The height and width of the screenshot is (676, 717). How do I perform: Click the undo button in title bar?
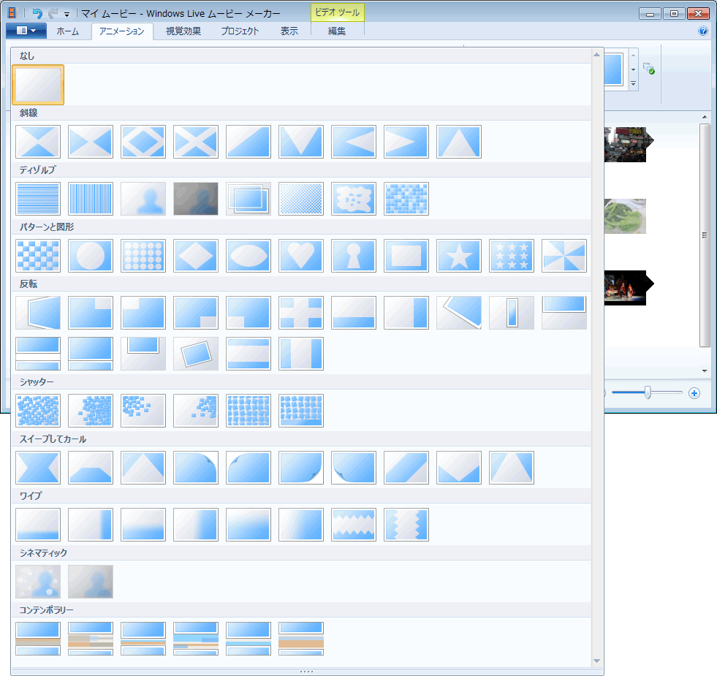pos(37,13)
